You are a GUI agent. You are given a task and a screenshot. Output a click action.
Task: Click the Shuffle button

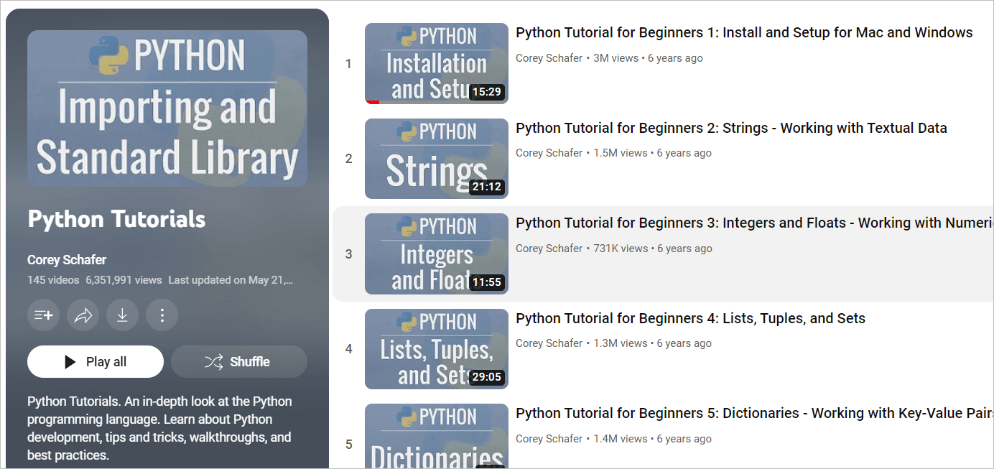[x=239, y=362]
